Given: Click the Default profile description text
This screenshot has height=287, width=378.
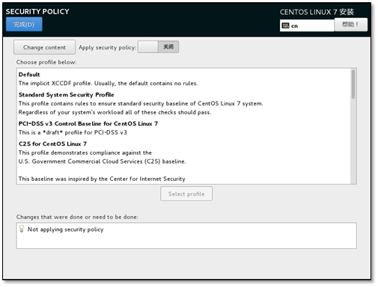Looking at the screenshot, I should tap(108, 83).
